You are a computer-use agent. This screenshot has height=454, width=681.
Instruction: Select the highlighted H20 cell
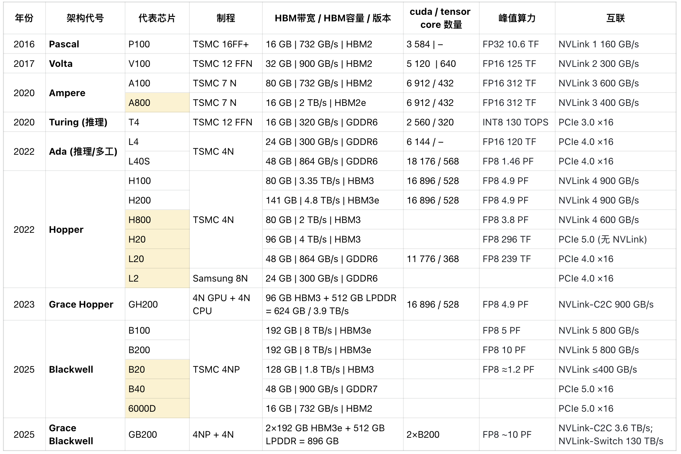[x=157, y=239]
